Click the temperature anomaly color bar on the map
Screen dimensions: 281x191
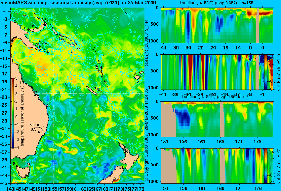[13, 113]
